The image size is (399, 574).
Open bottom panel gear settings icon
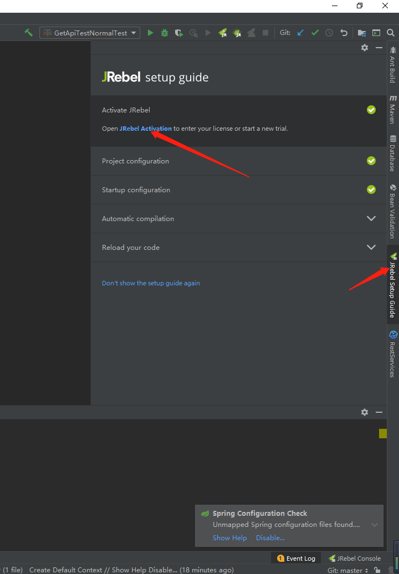coord(365,412)
